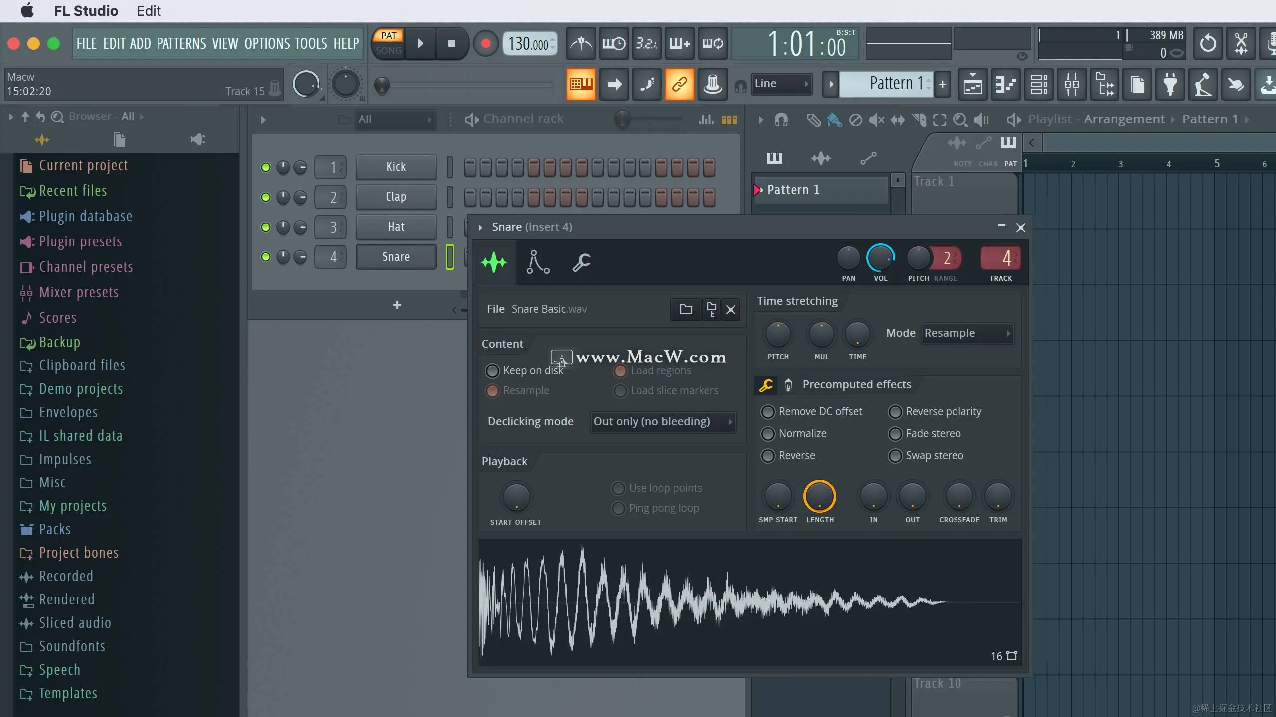Select the playlist Zoom tool
The width and height of the screenshot is (1276, 717).
tap(960, 119)
